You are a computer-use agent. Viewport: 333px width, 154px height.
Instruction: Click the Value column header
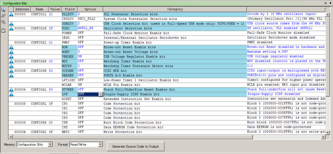tap(55, 9)
